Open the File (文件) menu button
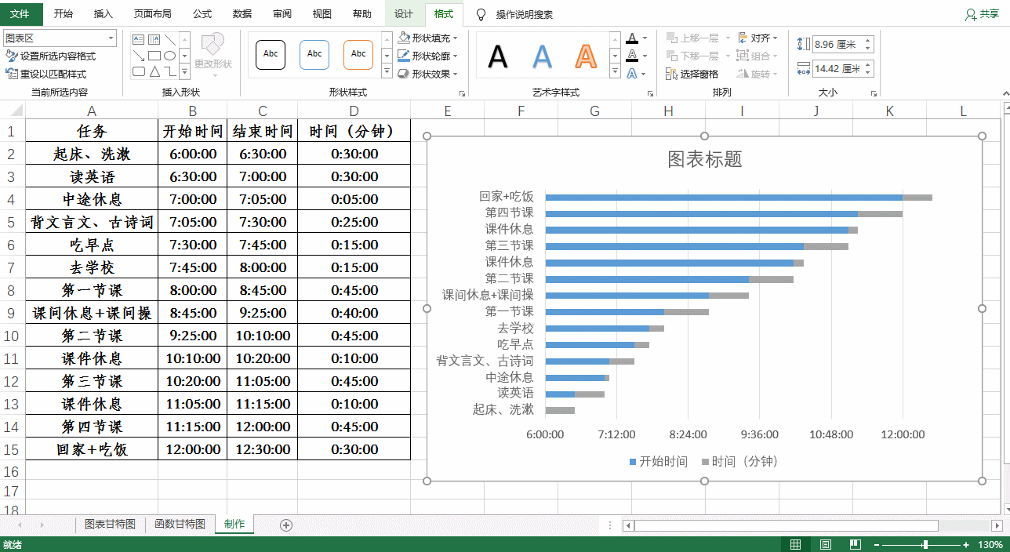 tap(20, 14)
